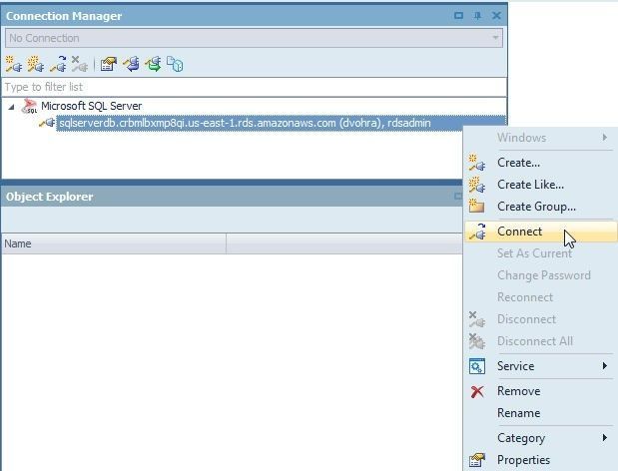Choose Create Group... from the context menu
618x471 pixels.
click(540, 207)
